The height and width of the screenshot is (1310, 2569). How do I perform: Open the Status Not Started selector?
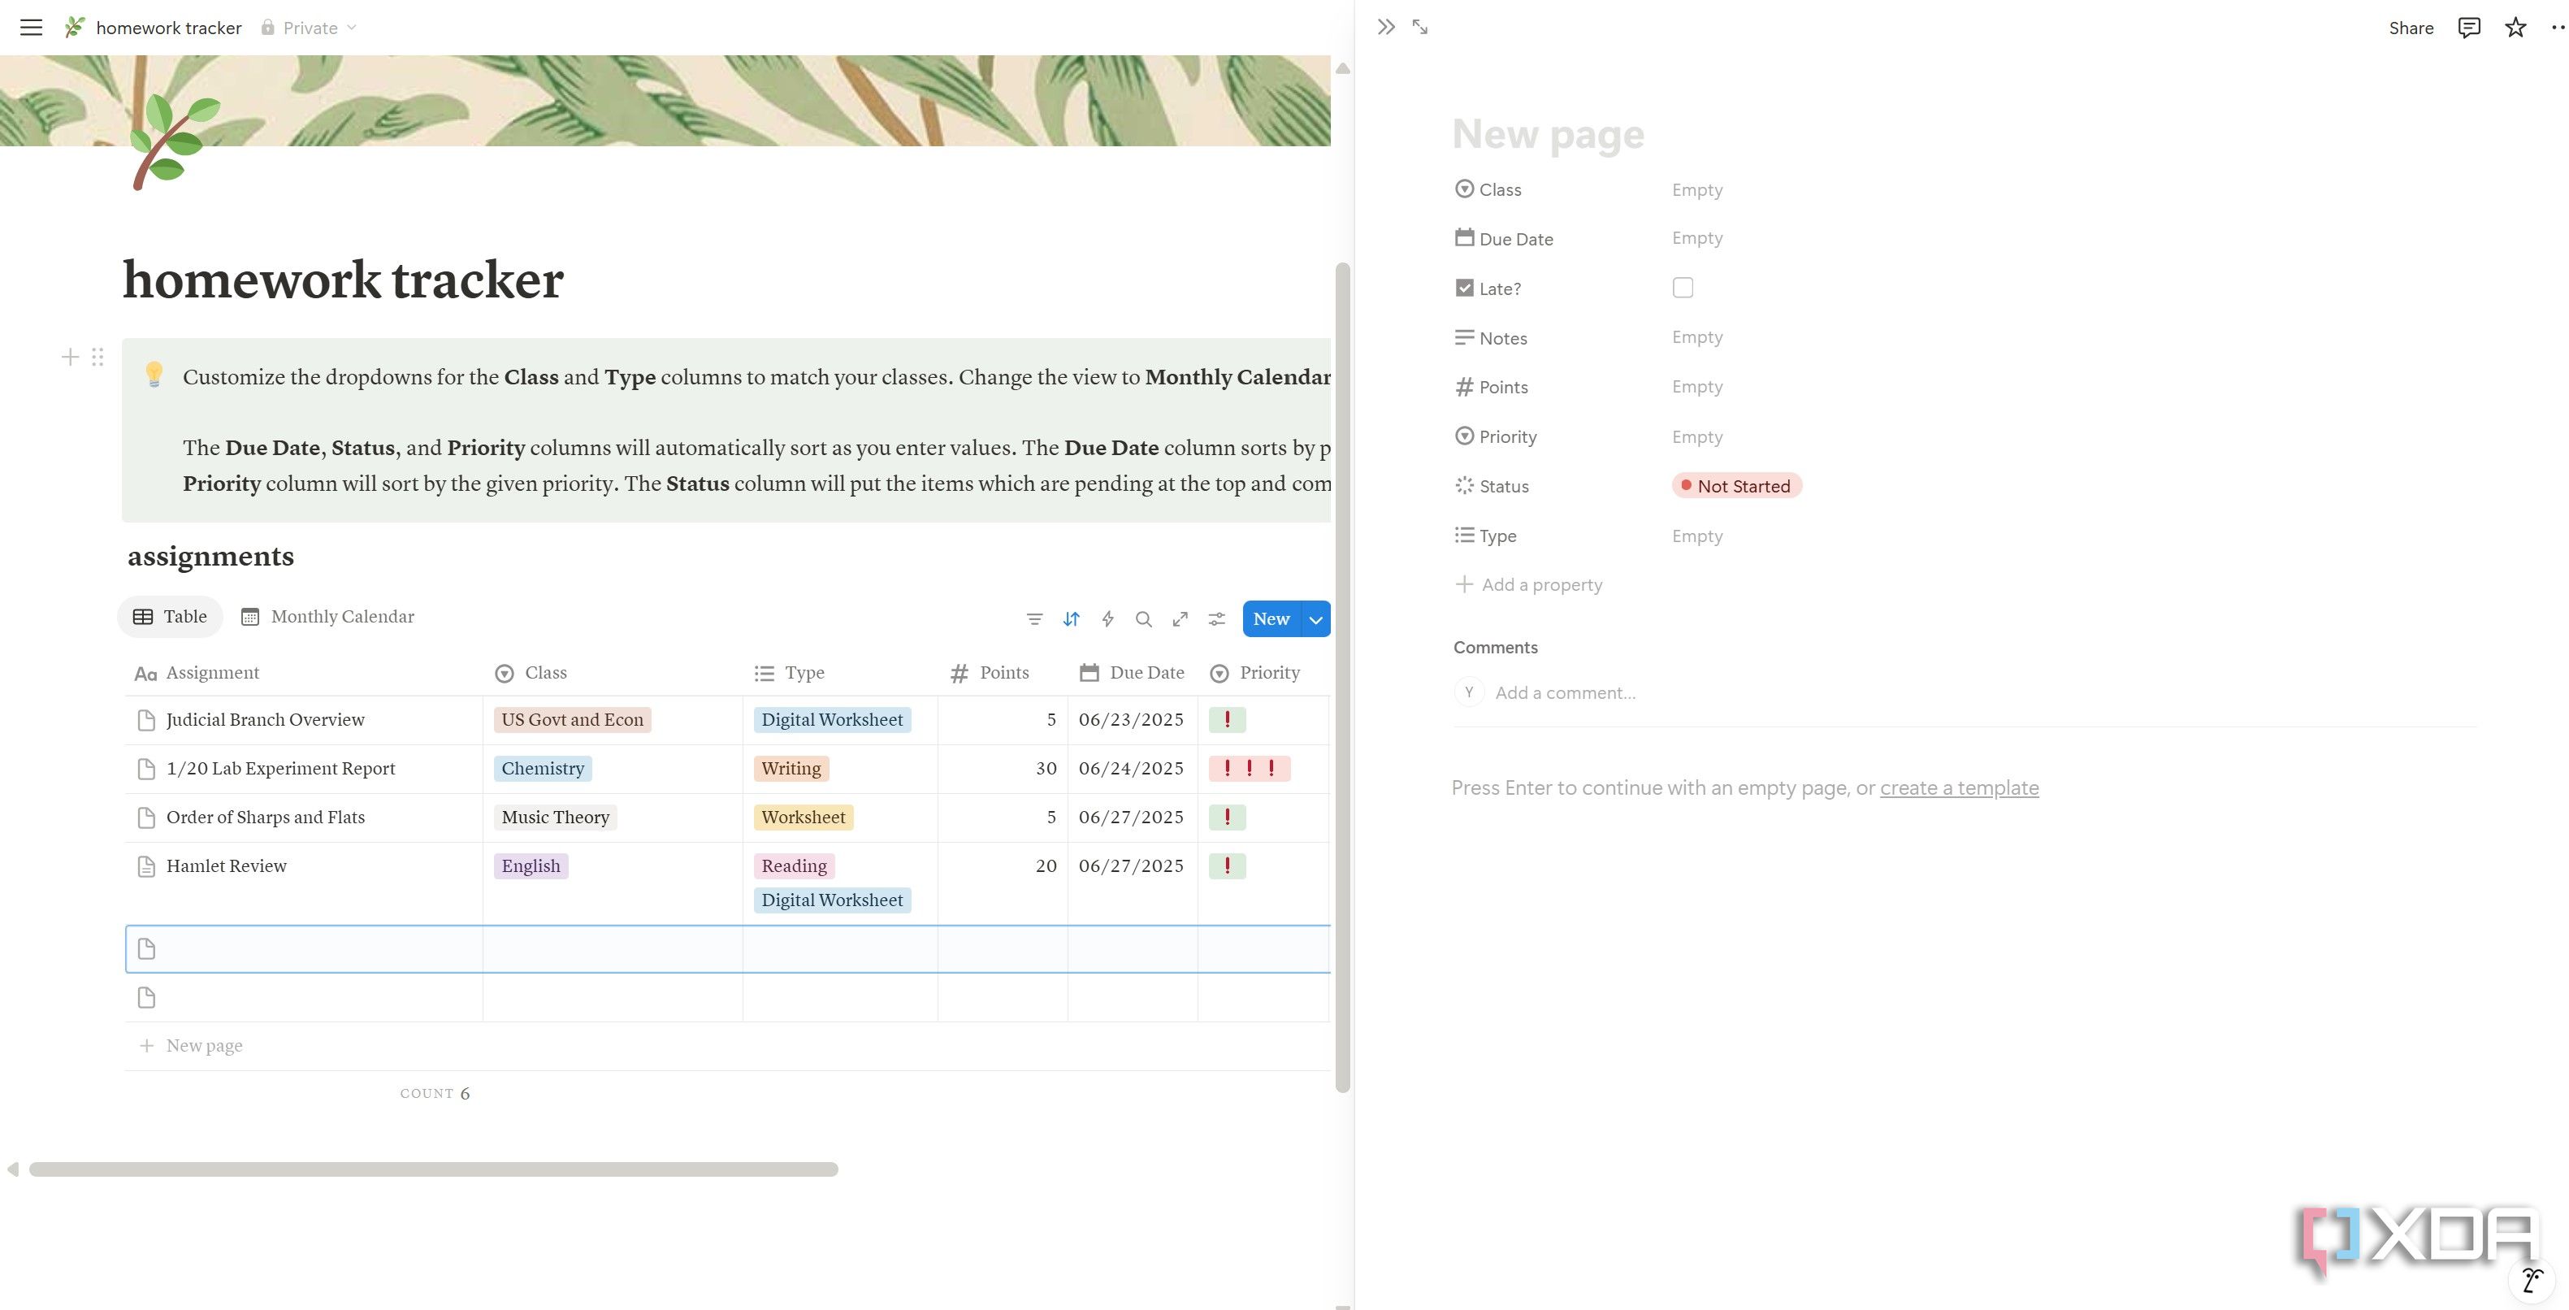click(x=1736, y=486)
